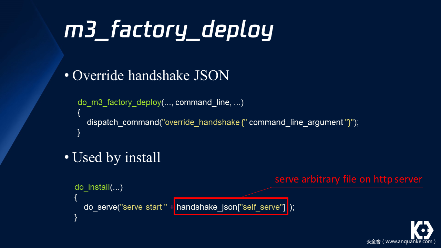Image resolution: width=441 pixels, height=248 pixels.
Task: Click the pink plus operator
Action: 172,207
